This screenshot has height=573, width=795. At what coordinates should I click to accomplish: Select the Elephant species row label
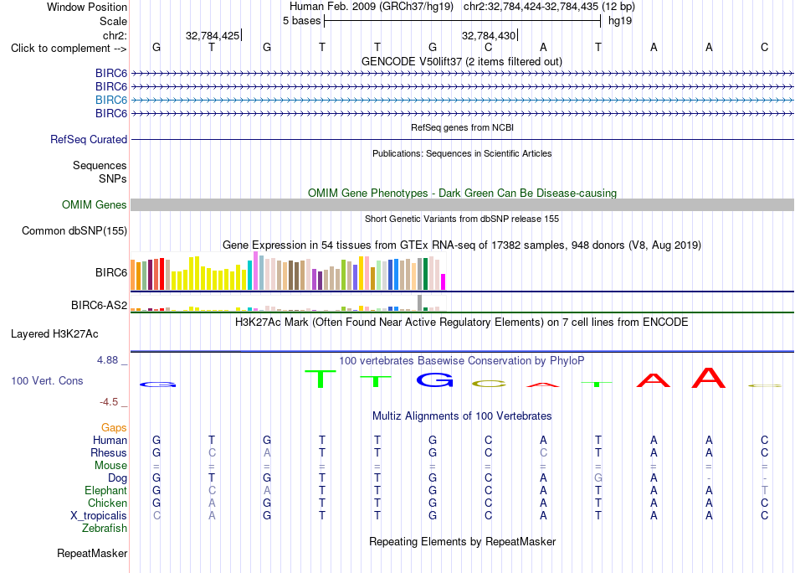(105, 490)
